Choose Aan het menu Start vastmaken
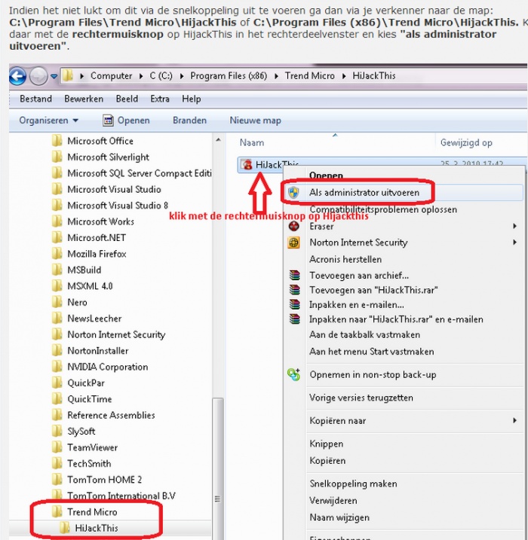528x540 pixels. point(371,352)
